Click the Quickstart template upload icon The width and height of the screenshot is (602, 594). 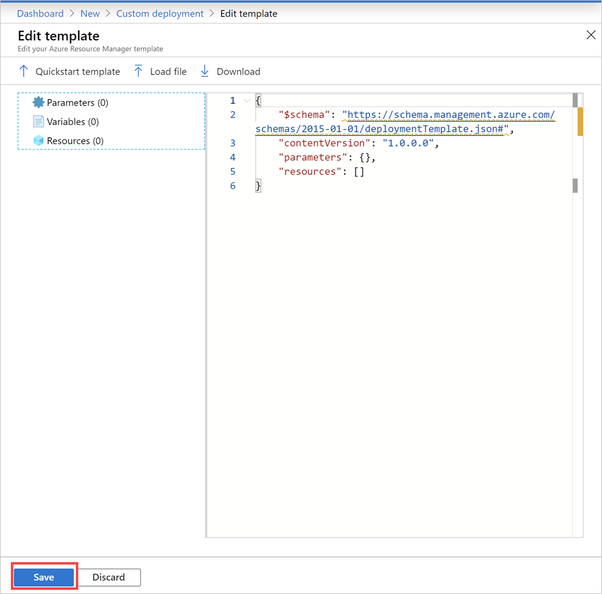coord(23,71)
